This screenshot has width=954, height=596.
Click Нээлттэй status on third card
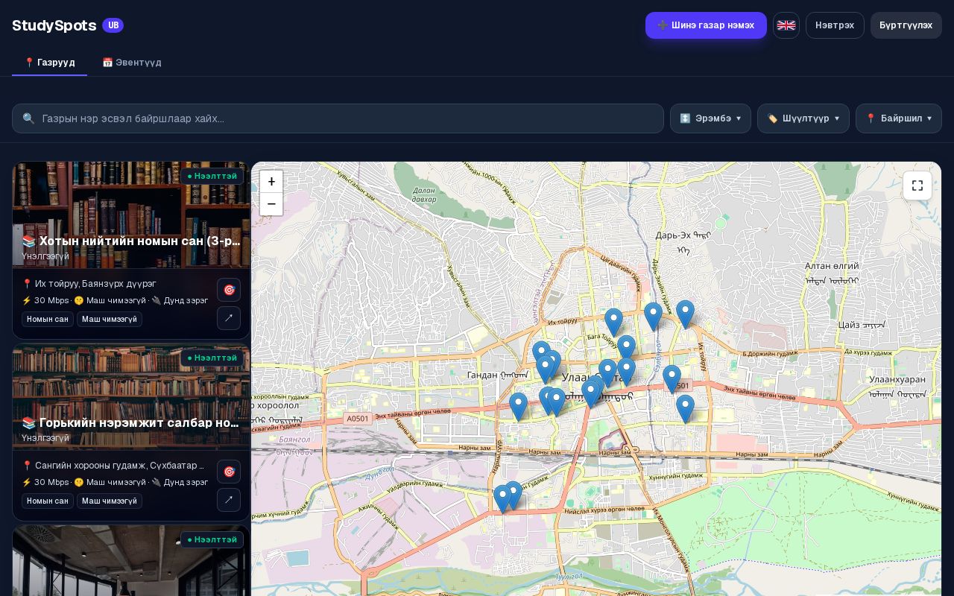tap(212, 539)
